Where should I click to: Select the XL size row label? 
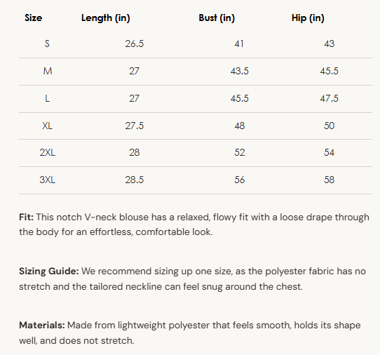[47, 126]
